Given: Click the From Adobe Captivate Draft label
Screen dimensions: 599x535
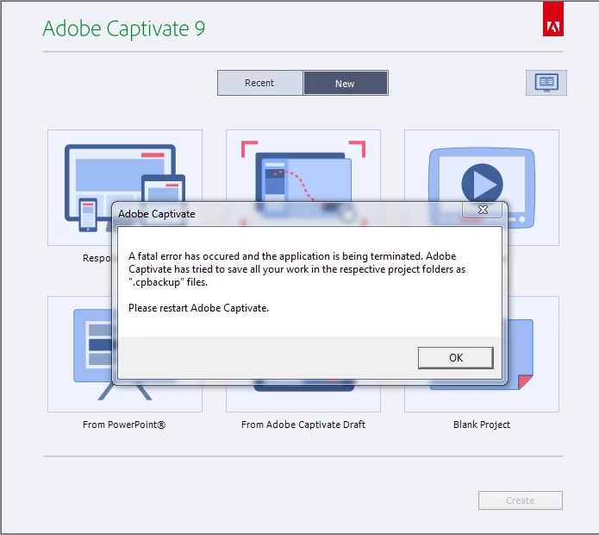Looking at the screenshot, I should (x=303, y=425).
